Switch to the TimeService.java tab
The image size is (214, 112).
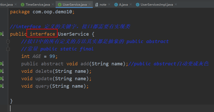tap(38, 5)
